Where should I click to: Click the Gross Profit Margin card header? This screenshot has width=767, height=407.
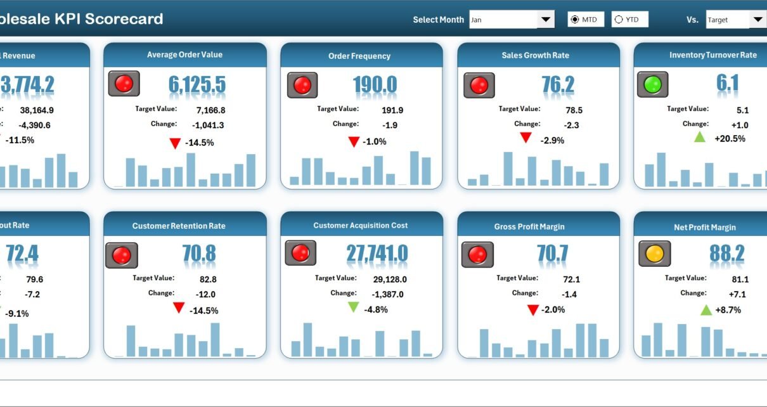(x=538, y=226)
